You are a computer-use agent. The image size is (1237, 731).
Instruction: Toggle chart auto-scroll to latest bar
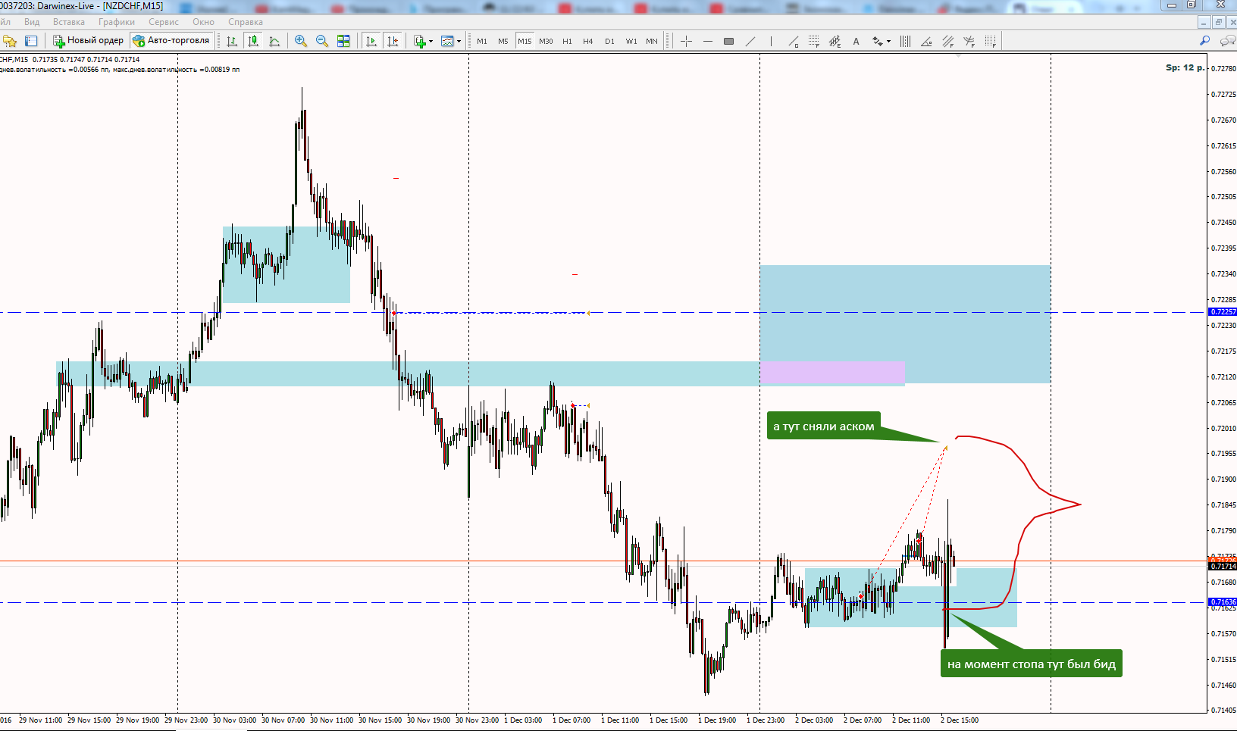pyautogui.click(x=371, y=41)
